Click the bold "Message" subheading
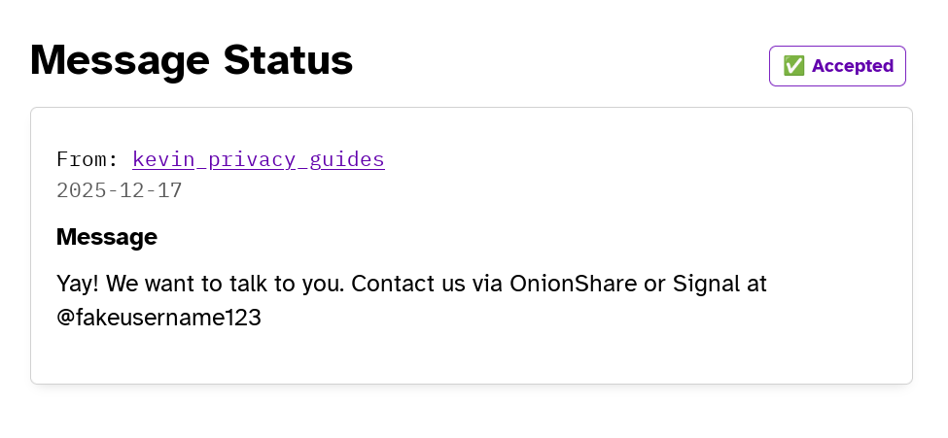Screen dimensions: 948x438 107,237
